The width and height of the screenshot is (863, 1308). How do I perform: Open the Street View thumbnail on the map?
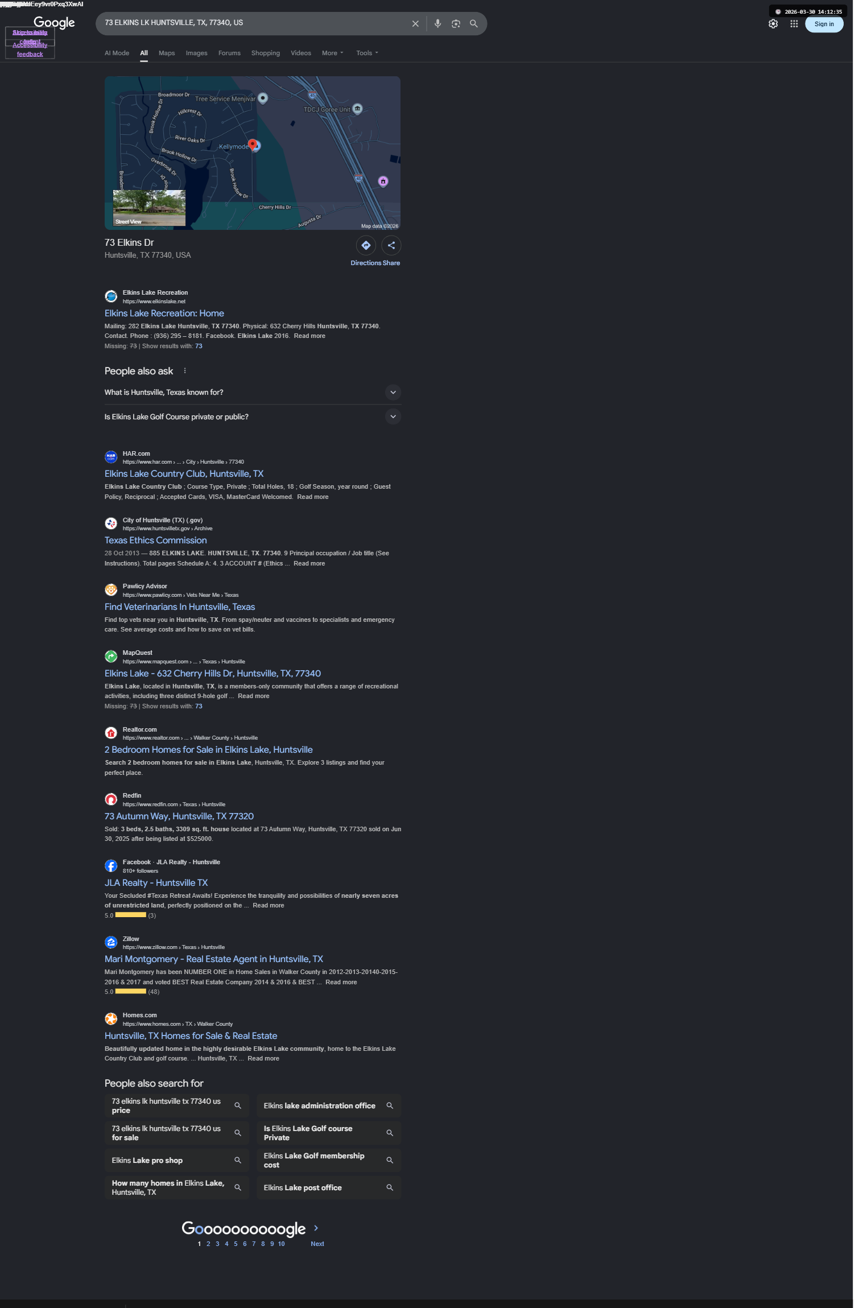pos(149,208)
